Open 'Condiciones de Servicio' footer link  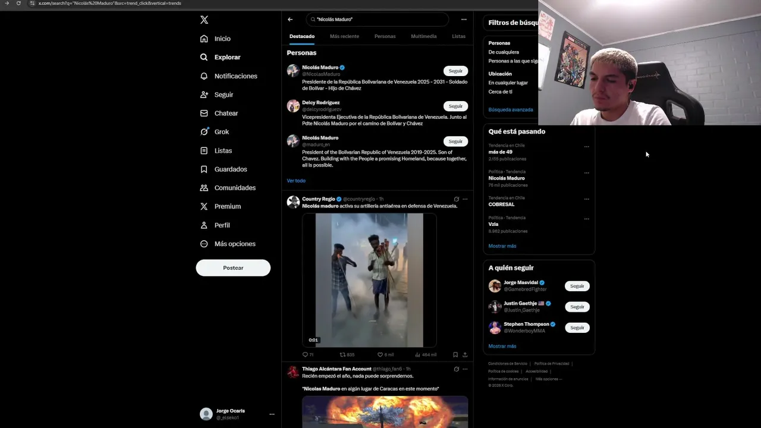(508, 363)
